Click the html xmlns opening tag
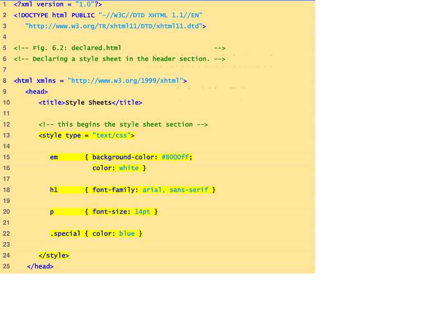 [100, 81]
